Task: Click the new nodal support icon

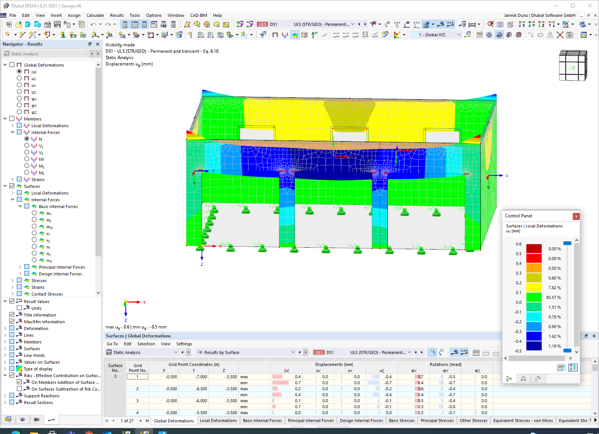Action: 63,35
